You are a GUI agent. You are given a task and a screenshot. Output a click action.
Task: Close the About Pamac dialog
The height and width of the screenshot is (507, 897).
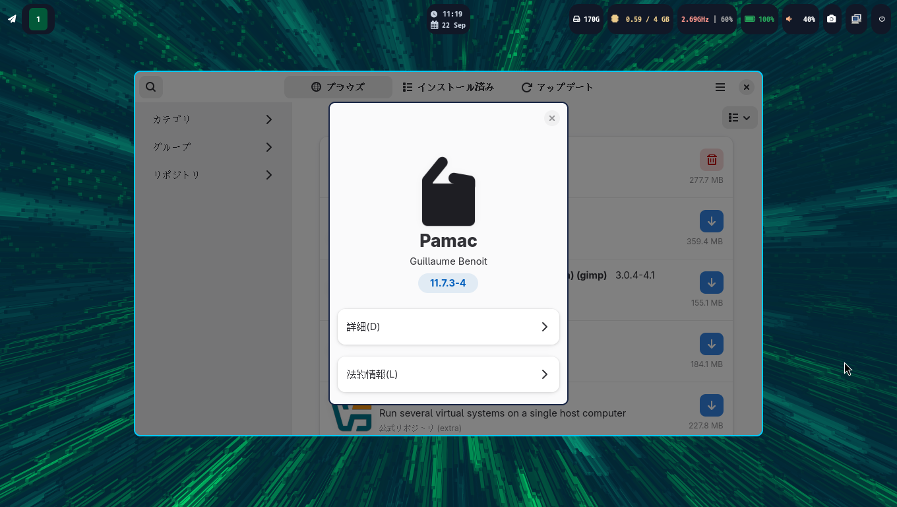point(552,118)
